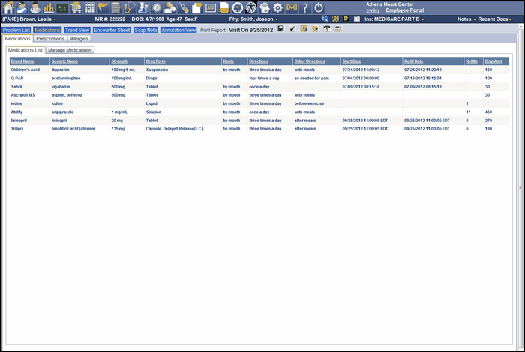525x352 pixels.
Task: Click the power logout icon
Action: point(319,7)
